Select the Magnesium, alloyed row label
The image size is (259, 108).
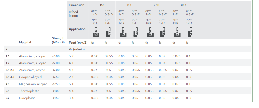(x=33, y=84)
